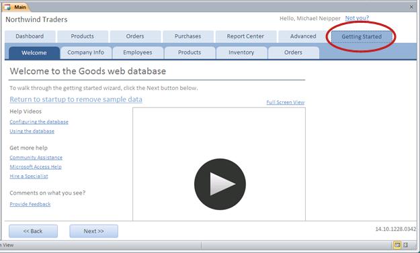Click the 'Hello, Michael Neipper' greeting text
This screenshot has height=253, width=420.
(x=310, y=18)
